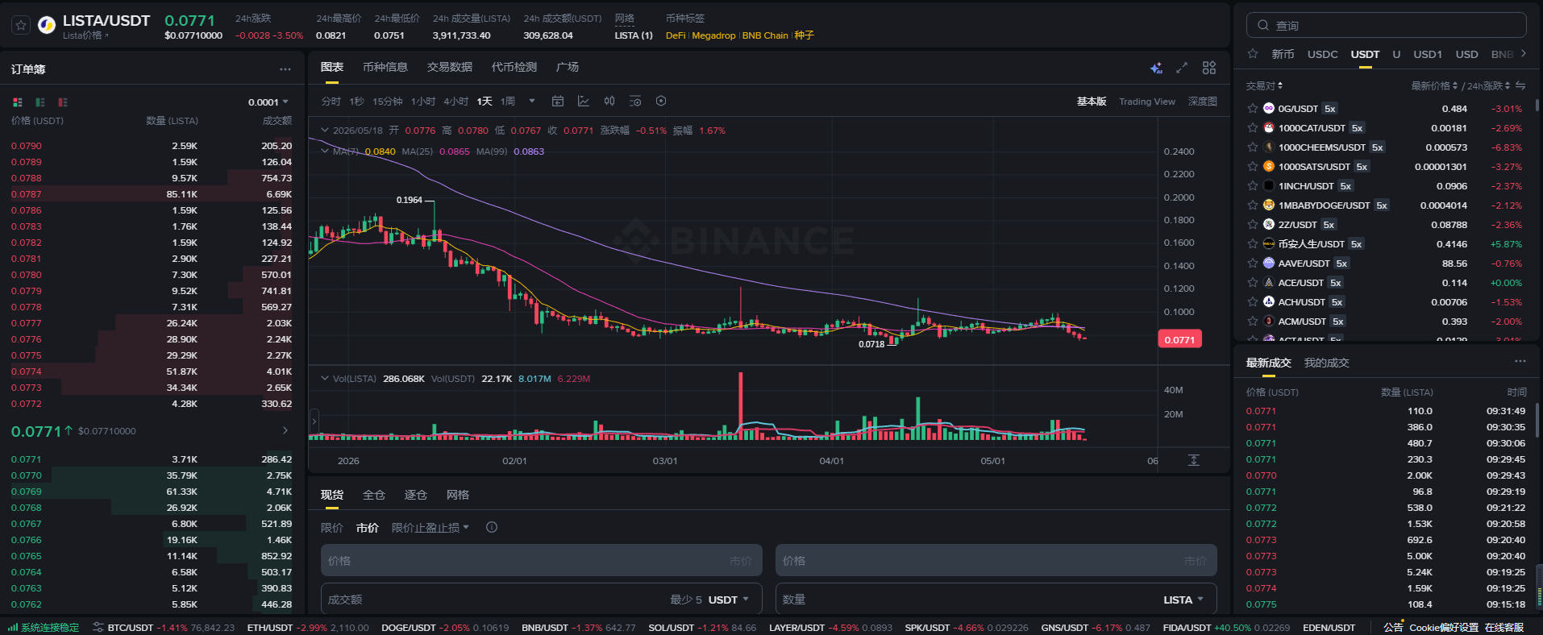Open the USDT currency dropdown in 成交额 field
Image resolution: width=1543 pixels, height=635 pixels.
point(729,600)
